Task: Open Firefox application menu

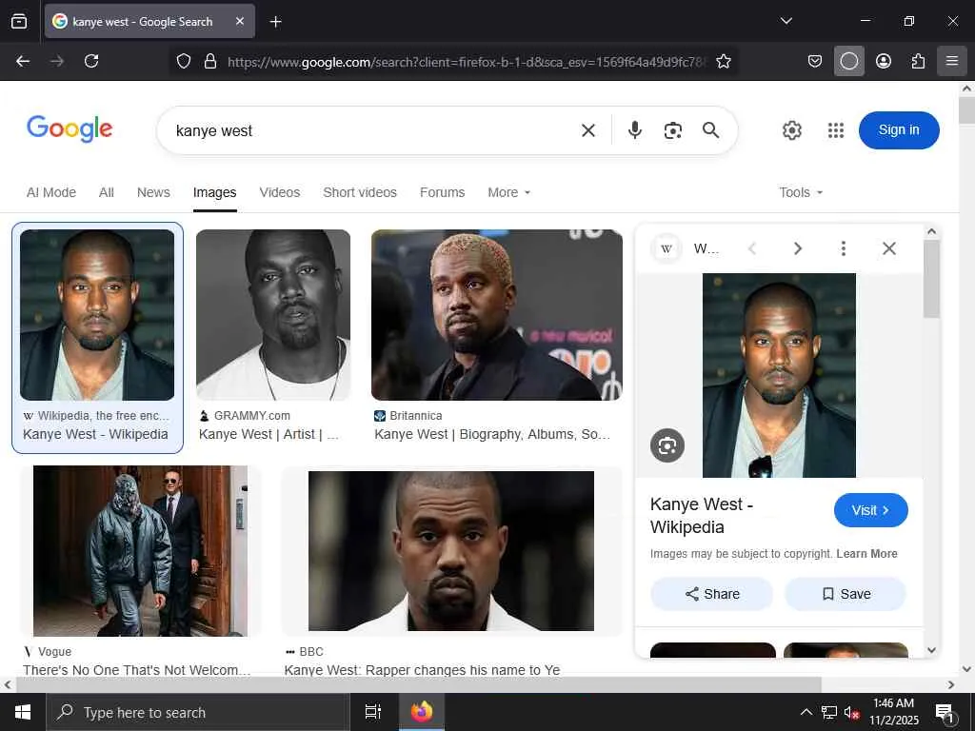Action: (x=951, y=61)
